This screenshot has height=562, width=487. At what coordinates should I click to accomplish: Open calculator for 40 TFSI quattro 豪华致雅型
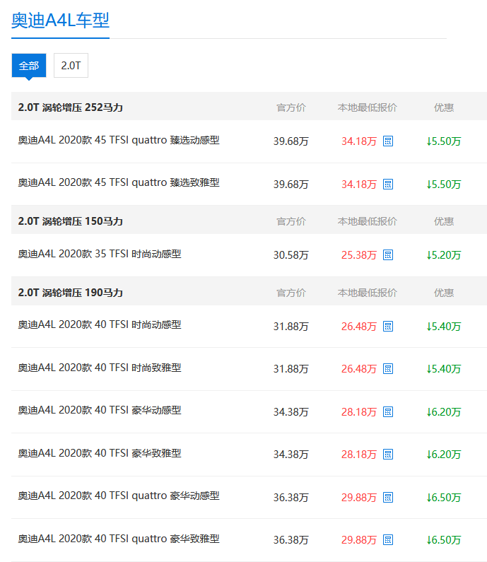388,540
